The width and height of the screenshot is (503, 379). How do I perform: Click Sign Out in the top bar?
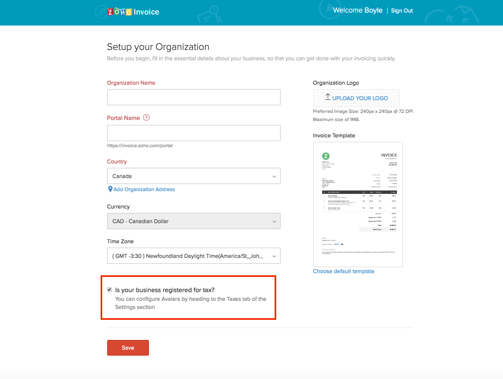402,10
